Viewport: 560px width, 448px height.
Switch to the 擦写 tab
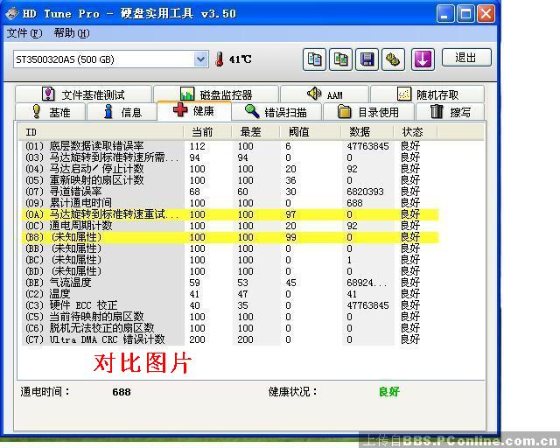tap(450, 112)
